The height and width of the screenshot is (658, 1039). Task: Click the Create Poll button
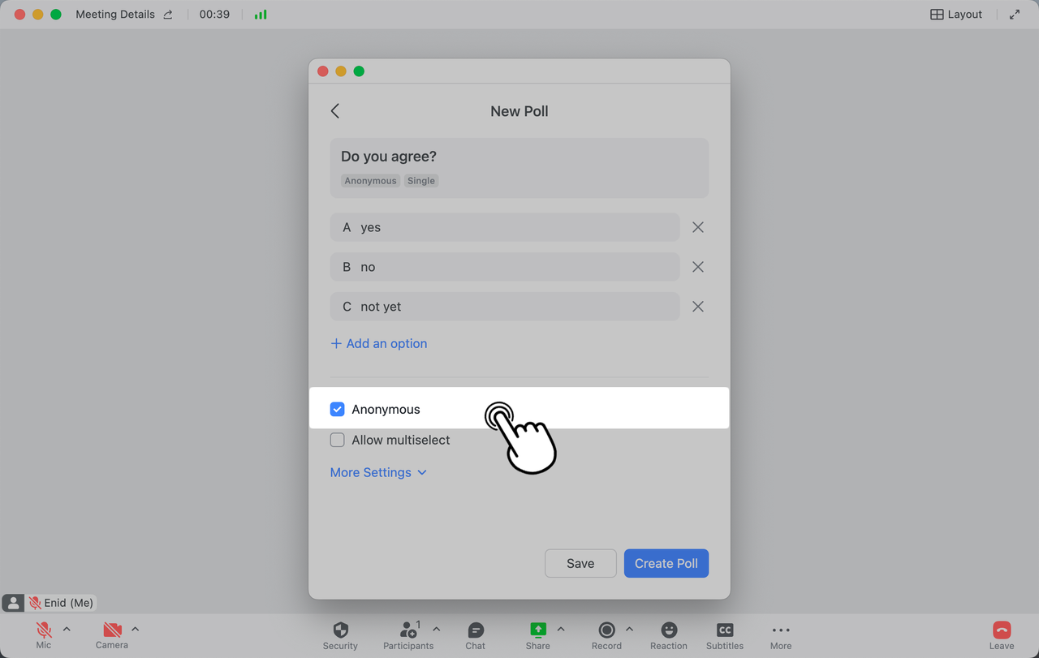[666, 564]
